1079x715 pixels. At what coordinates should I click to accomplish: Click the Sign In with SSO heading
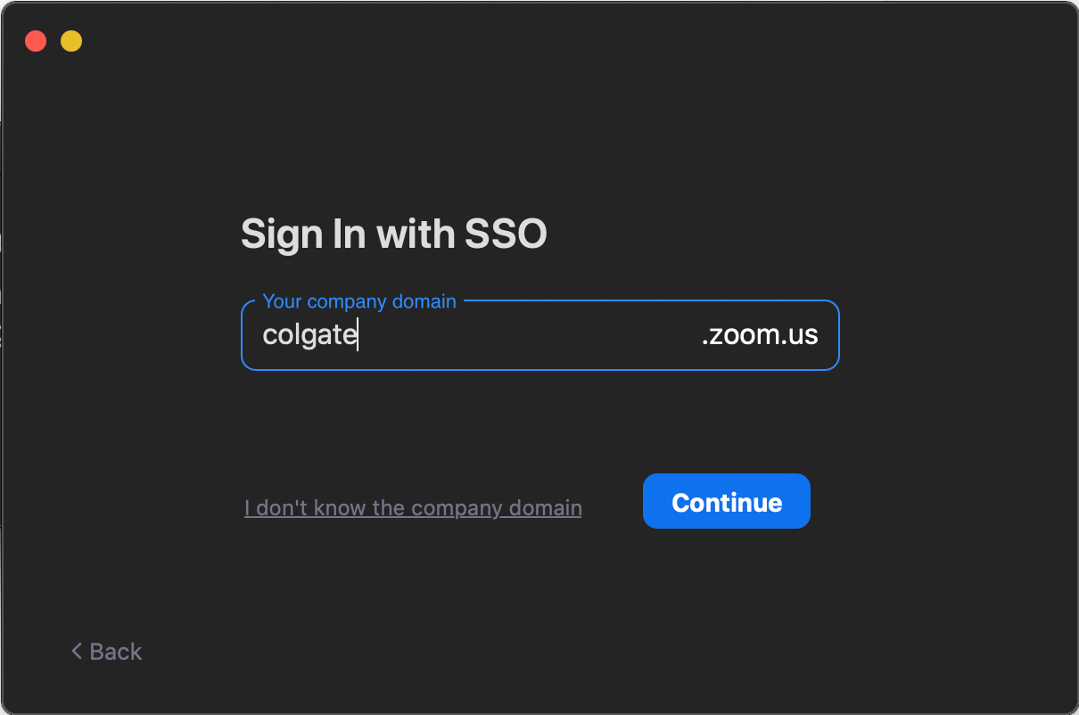pos(393,234)
